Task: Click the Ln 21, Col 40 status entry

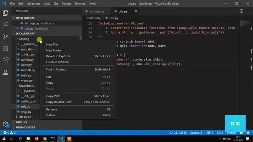Action: [x=178, y=133]
